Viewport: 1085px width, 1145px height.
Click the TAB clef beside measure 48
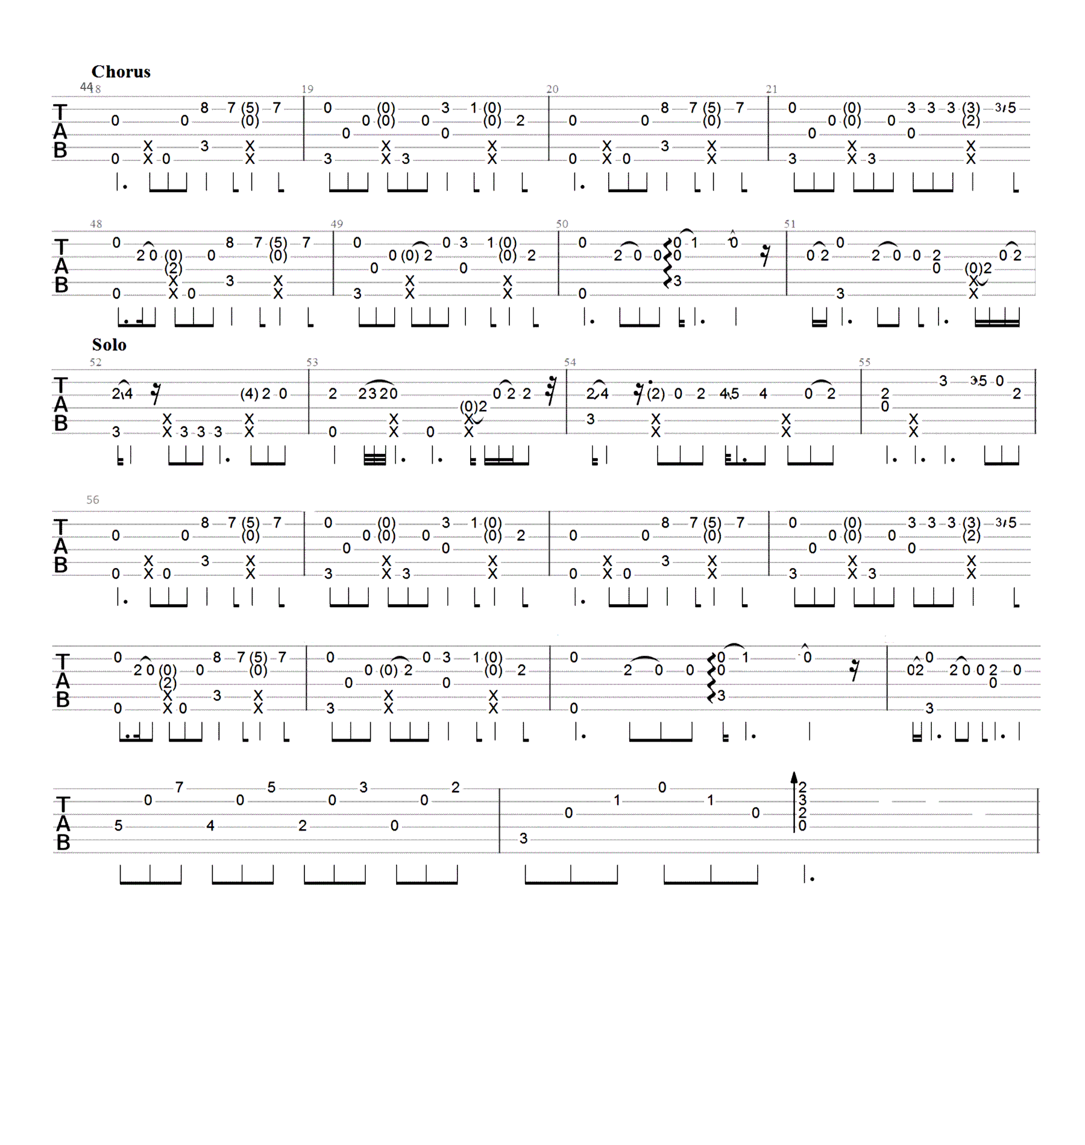(x=60, y=266)
